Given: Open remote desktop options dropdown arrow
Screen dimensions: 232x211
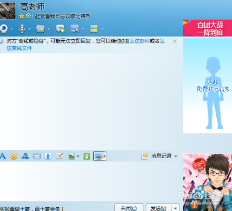Looking at the screenshot, I should pyautogui.click(x=83, y=29).
